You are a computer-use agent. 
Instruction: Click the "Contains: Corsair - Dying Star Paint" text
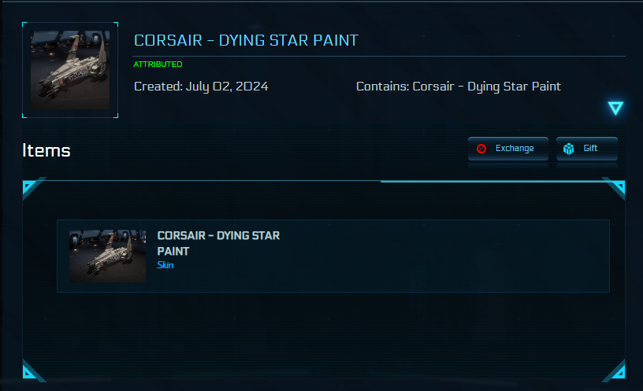pyautogui.click(x=458, y=87)
